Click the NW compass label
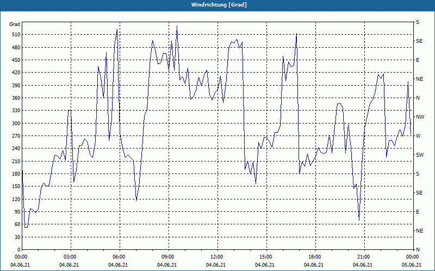 (x=420, y=117)
